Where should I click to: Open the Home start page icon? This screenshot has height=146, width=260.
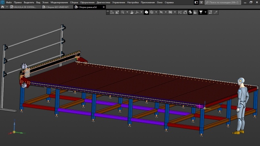coord(2,7)
